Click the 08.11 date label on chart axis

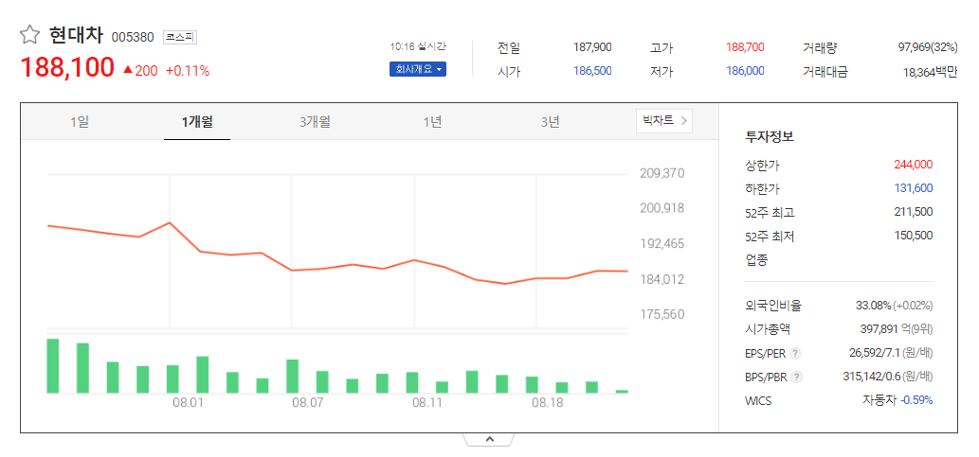coord(427,403)
